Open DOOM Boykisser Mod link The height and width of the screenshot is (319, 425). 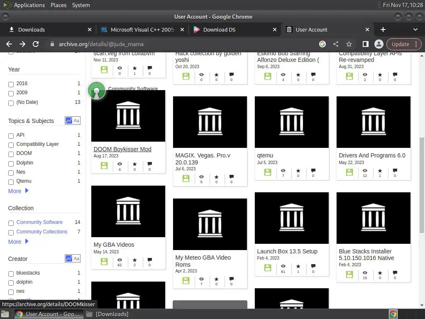click(122, 149)
